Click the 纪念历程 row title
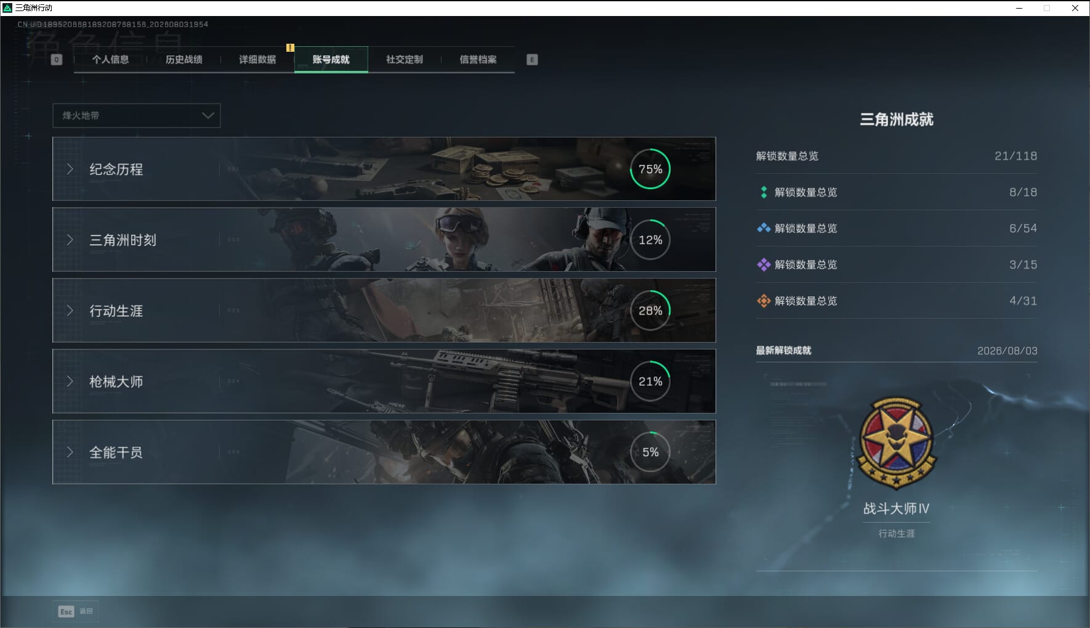The height and width of the screenshot is (628, 1090). coord(116,169)
